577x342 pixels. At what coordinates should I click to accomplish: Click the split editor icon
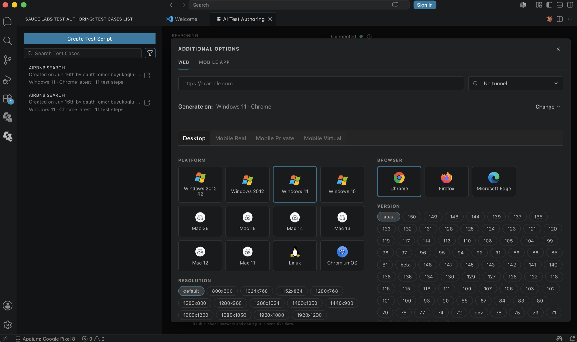560,19
